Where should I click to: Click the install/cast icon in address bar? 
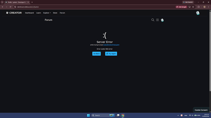click(190, 7)
